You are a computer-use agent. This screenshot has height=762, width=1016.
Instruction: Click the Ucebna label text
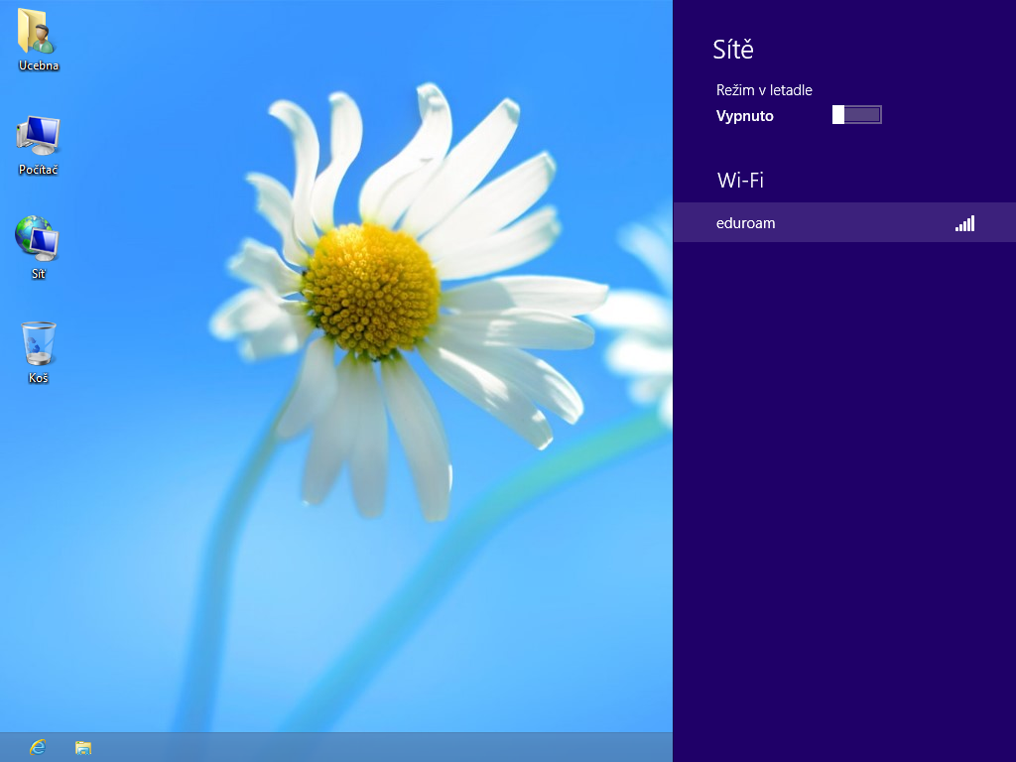39,65
